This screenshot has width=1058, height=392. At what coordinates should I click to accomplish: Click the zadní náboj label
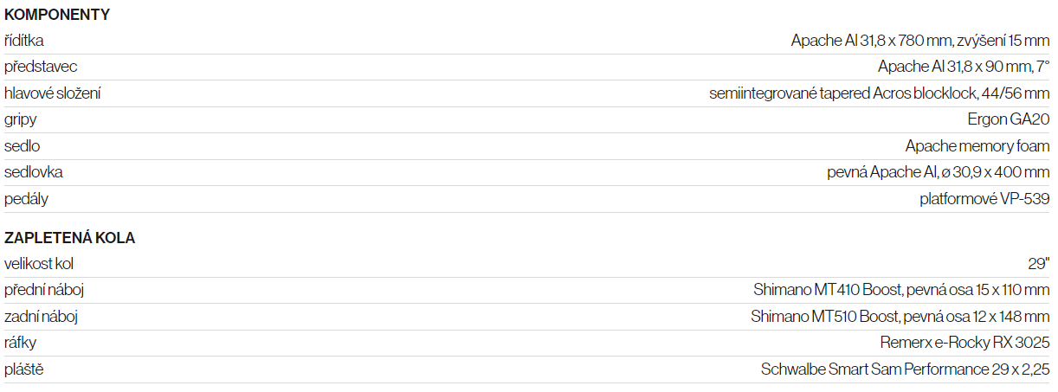pyautogui.click(x=42, y=317)
